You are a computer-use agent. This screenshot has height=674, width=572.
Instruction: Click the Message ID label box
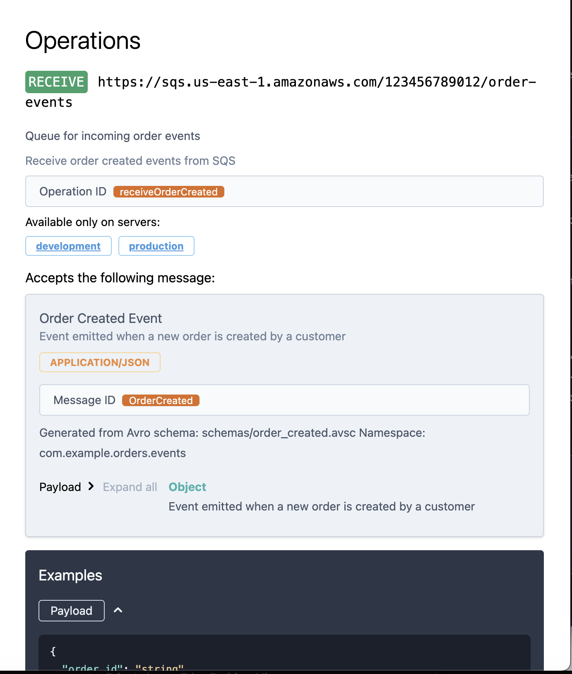pyautogui.click(x=84, y=400)
